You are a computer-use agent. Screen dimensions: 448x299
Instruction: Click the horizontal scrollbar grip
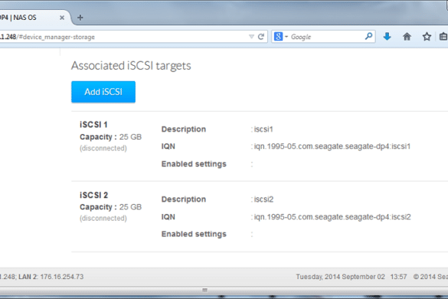[x=205, y=290]
